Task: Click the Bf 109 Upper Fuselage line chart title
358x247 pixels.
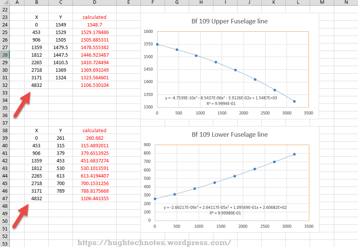Action: (x=230, y=22)
